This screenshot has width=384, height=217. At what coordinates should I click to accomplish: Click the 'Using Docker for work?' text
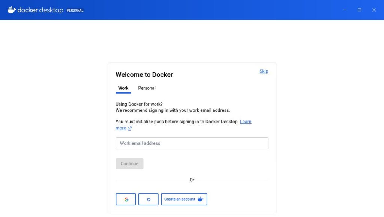pyautogui.click(x=139, y=104)
